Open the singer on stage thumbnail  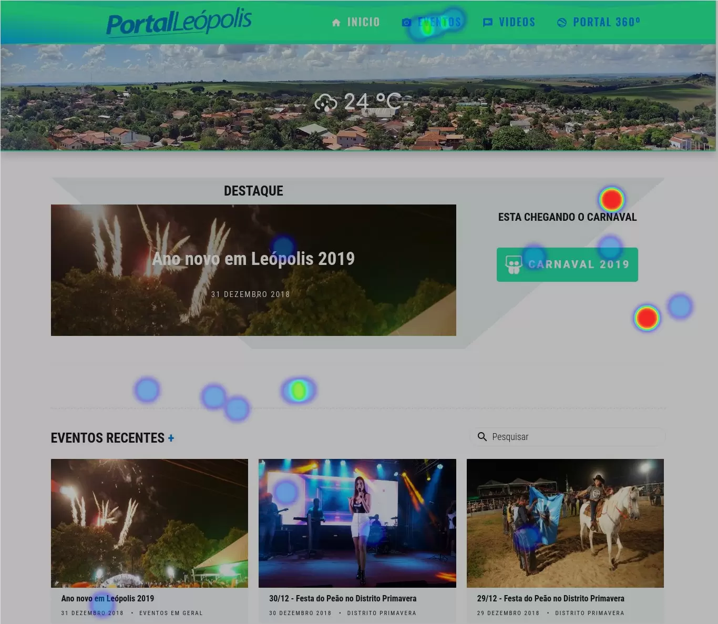[357, 523]
